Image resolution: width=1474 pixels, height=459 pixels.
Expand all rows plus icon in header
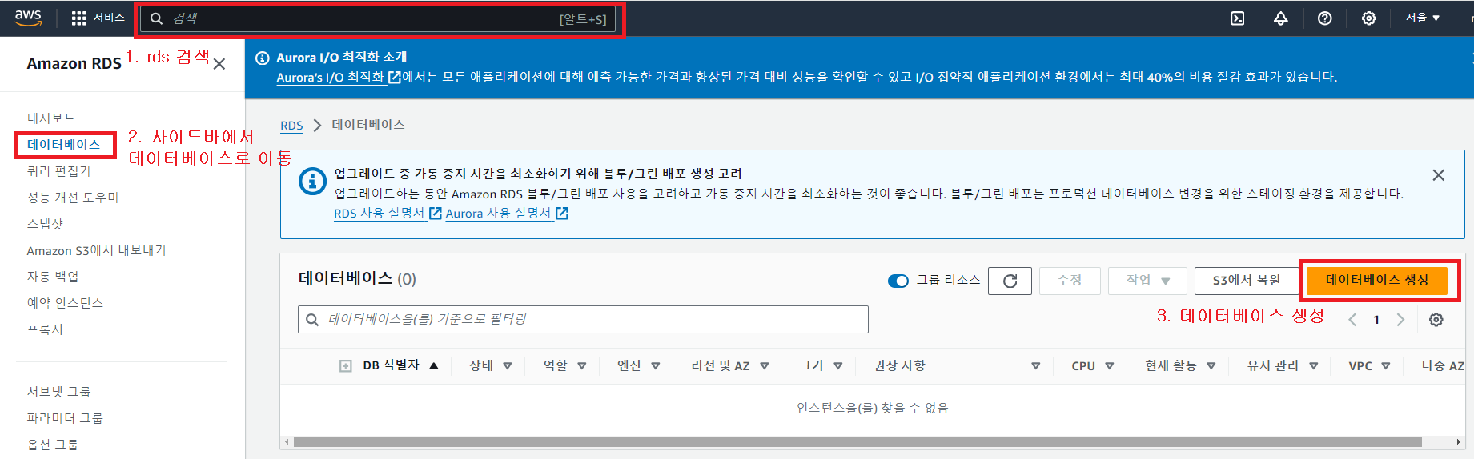(x=346, y=366)
